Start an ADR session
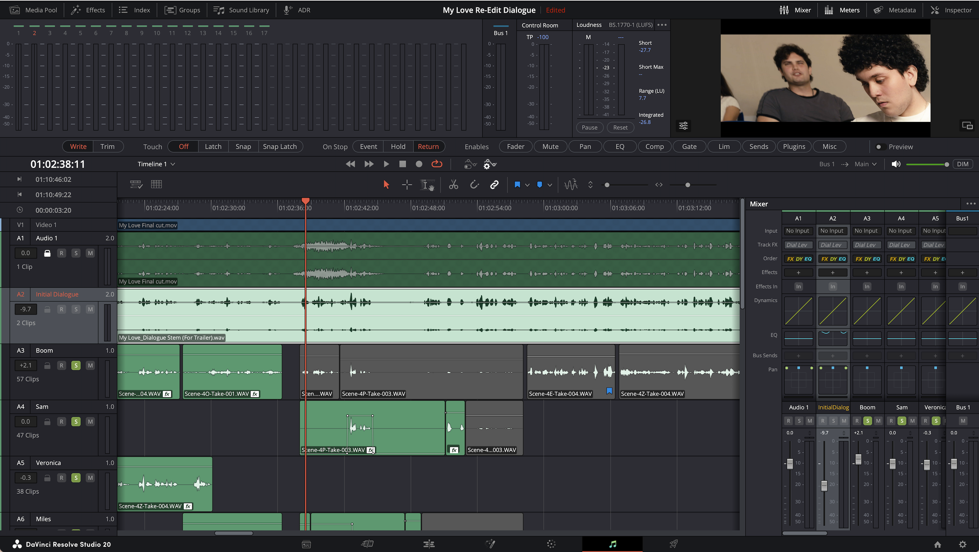 (303, 10)
